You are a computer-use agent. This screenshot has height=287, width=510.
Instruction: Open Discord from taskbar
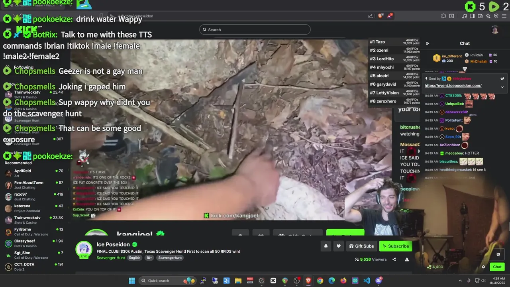click(x=379, y=281)
